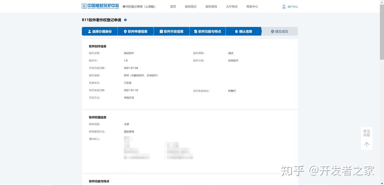
Task: Select the 确认信息 step tab
Action: tap(243, 31)
